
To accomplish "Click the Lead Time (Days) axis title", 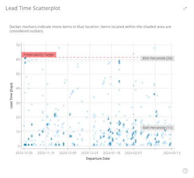I will tap(11, 95).
